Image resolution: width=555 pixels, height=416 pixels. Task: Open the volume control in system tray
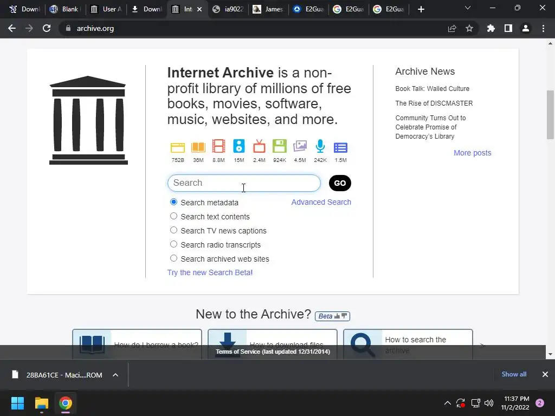tap(489, 403)
